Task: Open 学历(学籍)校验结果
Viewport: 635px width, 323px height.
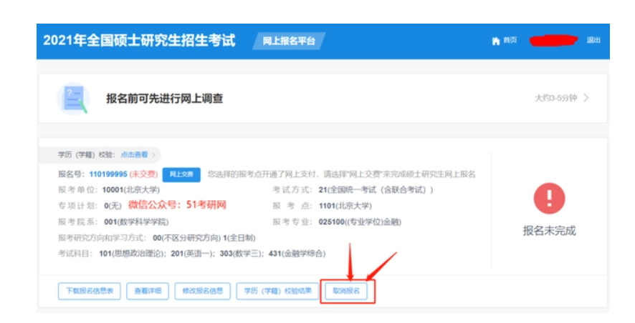Action: 277,291
